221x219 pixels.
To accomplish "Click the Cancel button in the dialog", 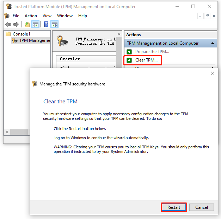I will point(202,207).
